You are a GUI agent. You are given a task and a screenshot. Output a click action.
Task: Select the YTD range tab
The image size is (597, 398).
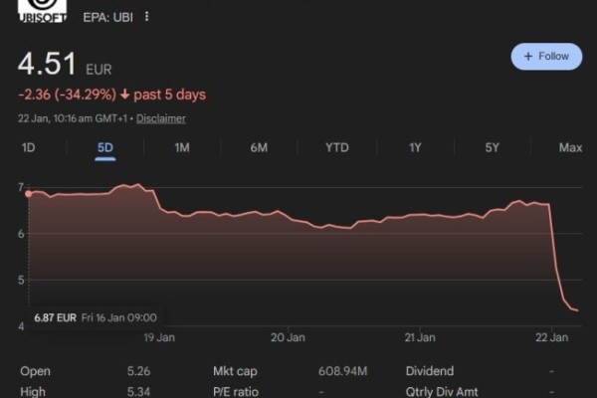pos(337,148)
